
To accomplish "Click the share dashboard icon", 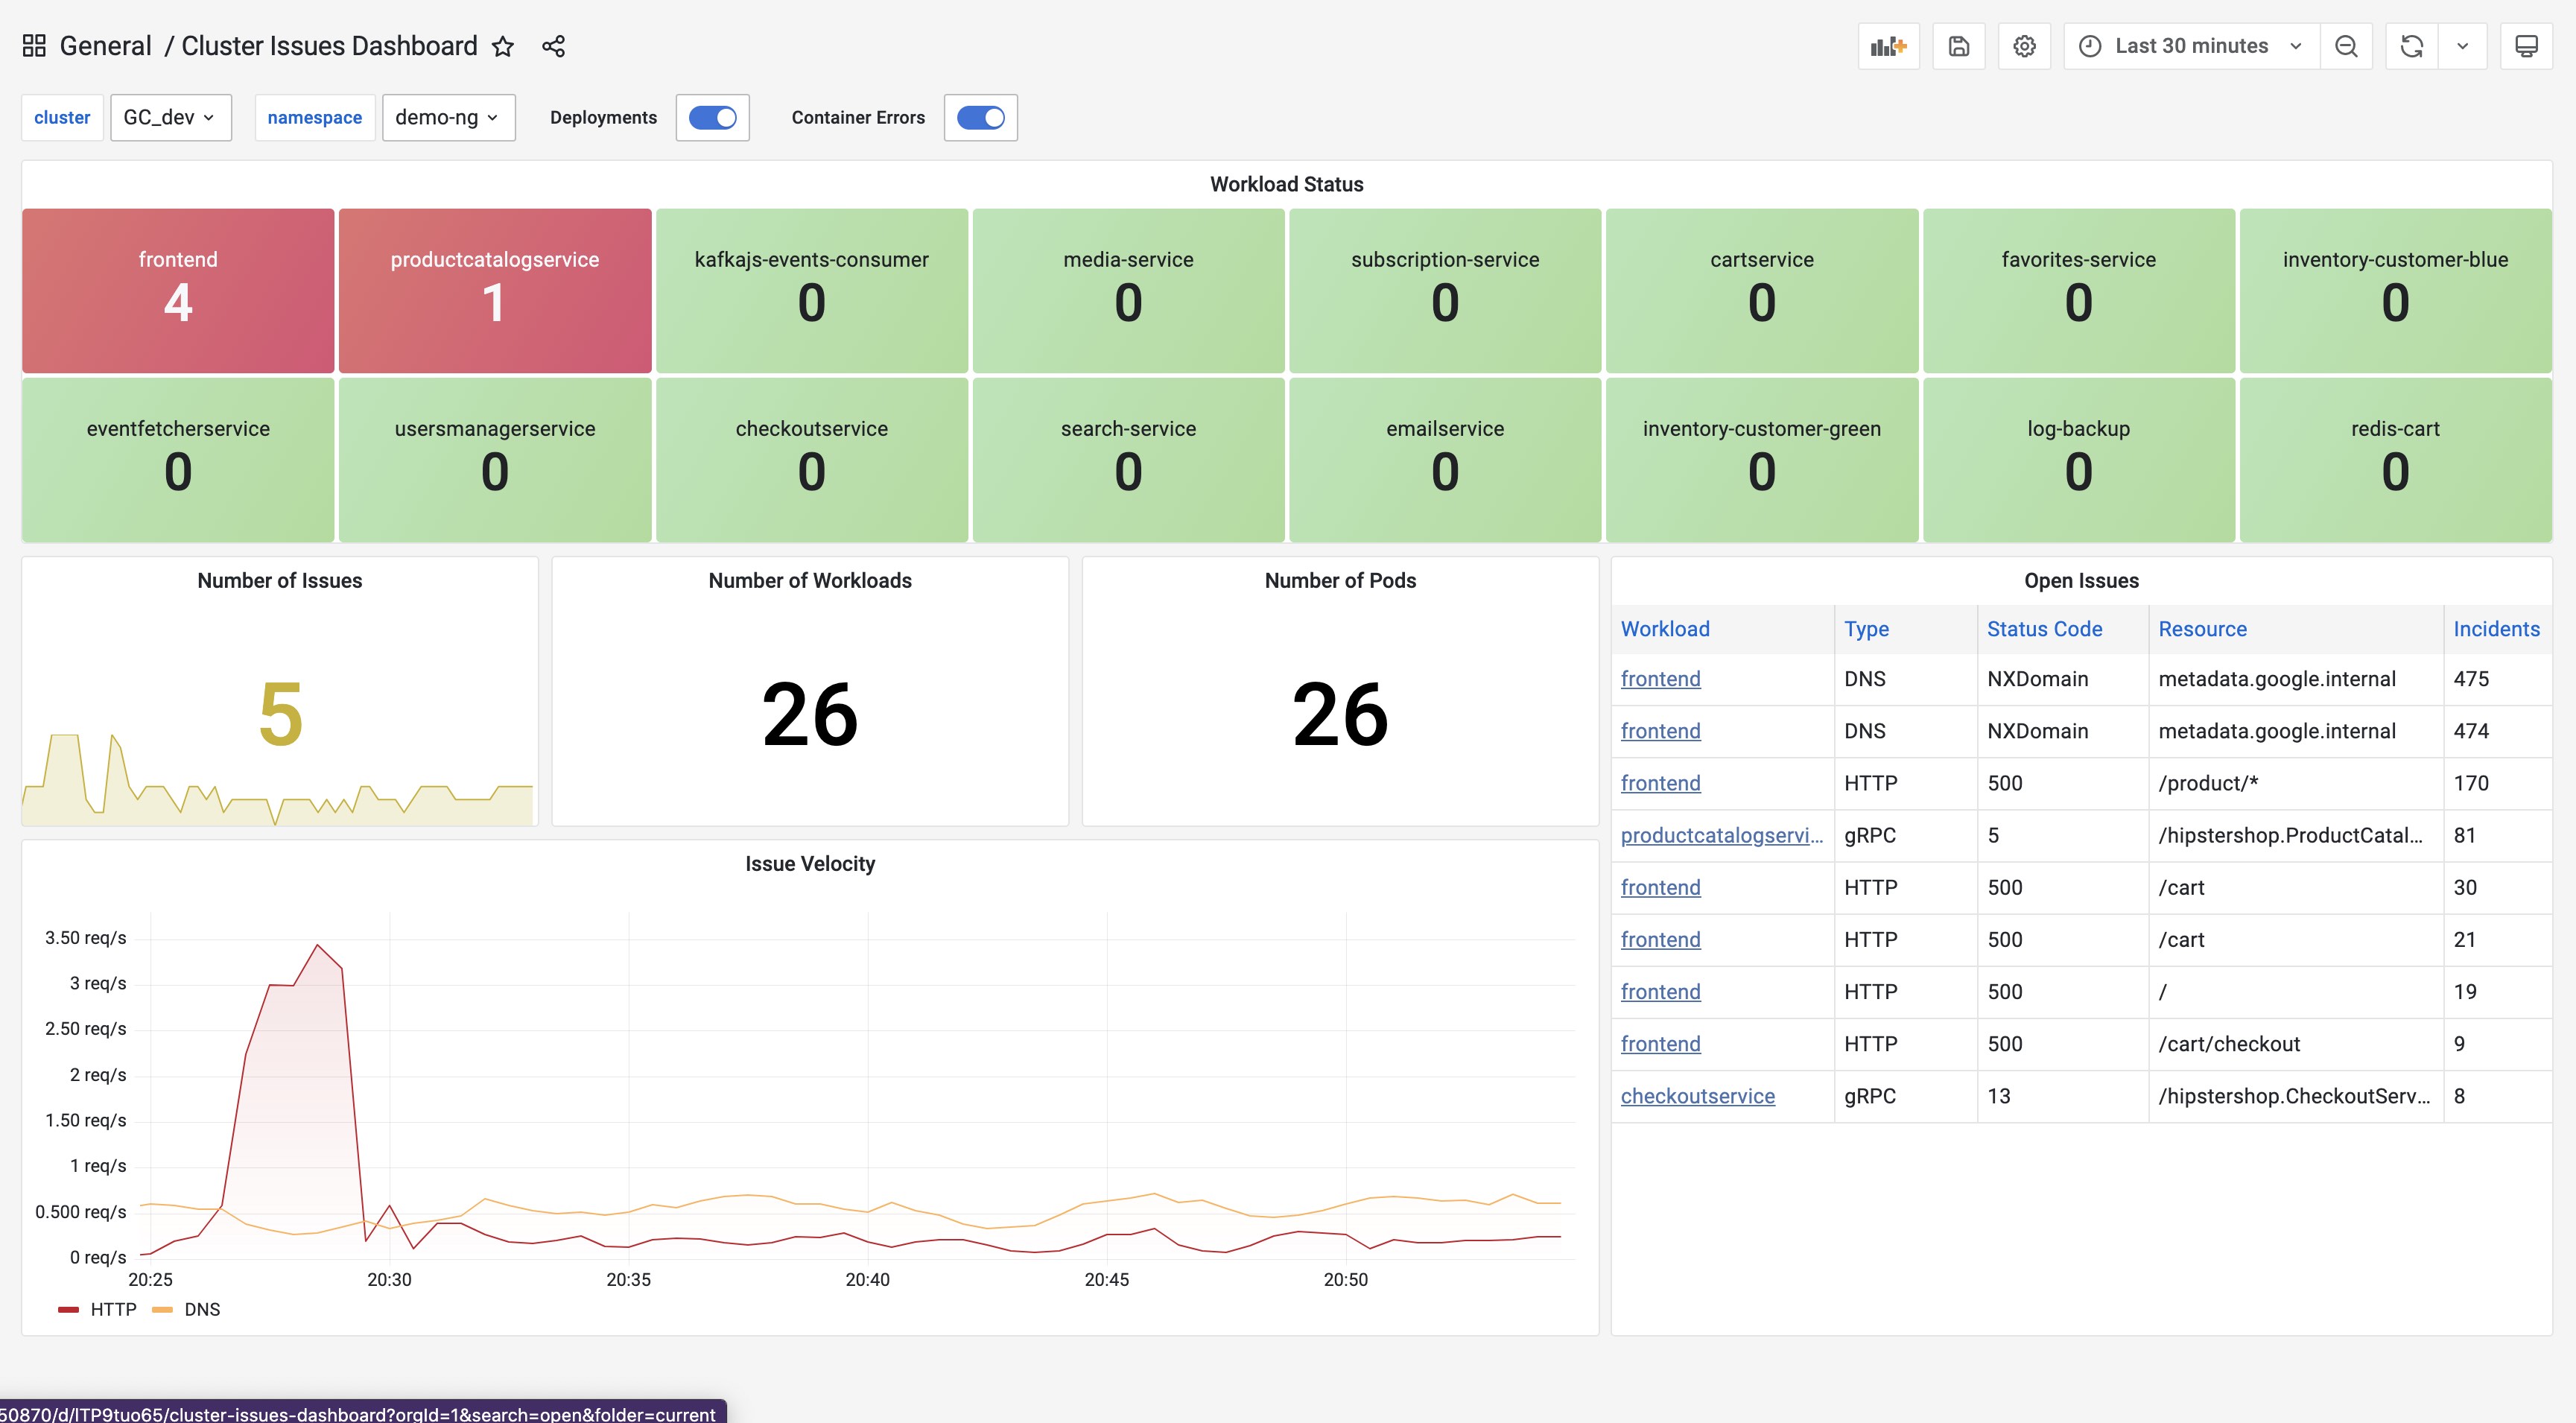I will click(553, 47).
